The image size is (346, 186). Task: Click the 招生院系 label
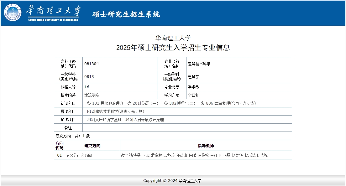pos(68,95)
